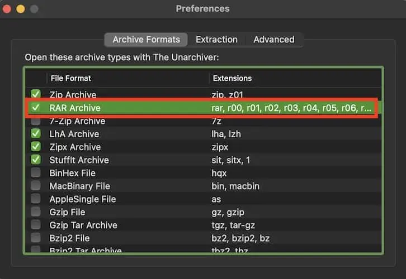Check the MacBinary File checkbox

point(36,185)
